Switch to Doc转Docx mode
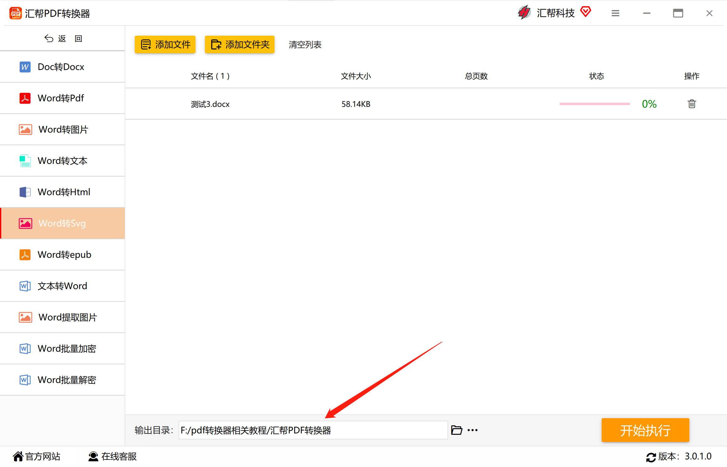The image size is (727, 467). 63,67
